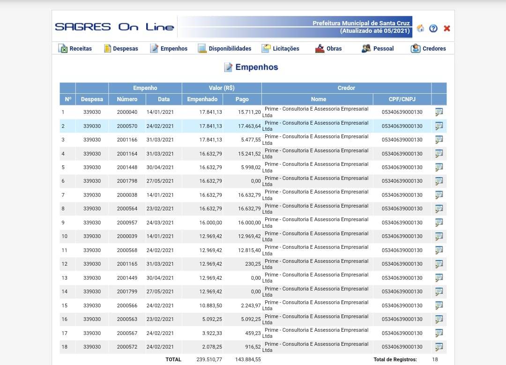Image resolution: width=506 pixels, height=365 pixels.
Task: Go to the Pessoal section
Action: click(378, 48)
